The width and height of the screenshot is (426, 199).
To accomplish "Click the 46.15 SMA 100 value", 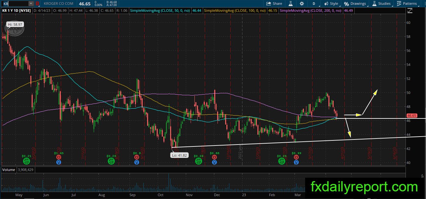I will pyautogui.click(x=272, y=11).
